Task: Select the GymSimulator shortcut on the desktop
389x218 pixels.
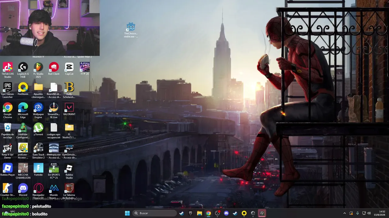Action: [69, 151]
